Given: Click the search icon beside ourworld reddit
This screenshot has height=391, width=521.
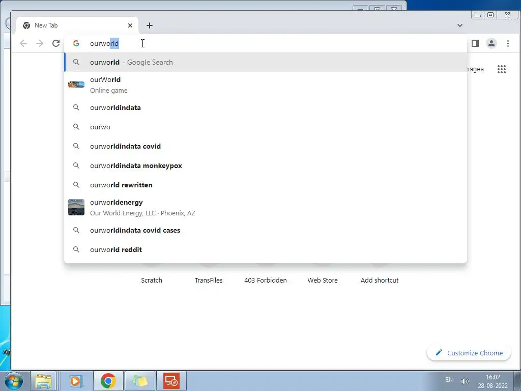Looking at the screenshot, I should [76, 249].
